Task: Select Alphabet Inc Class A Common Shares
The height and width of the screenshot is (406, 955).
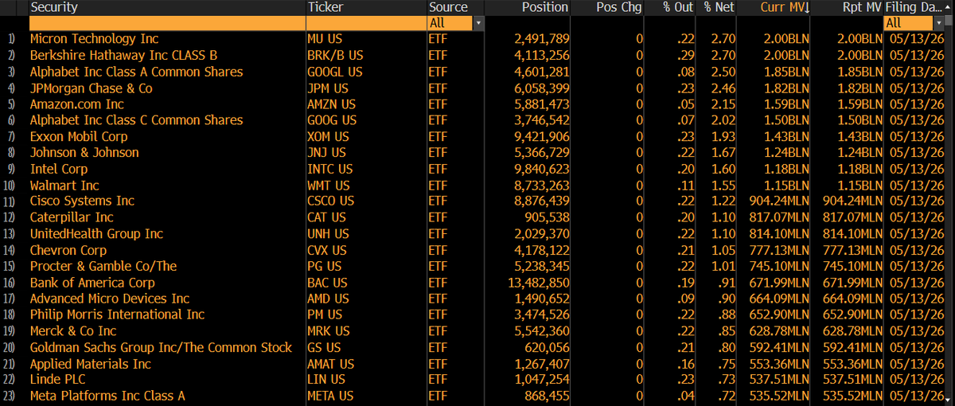Action: tap(136, 72)
